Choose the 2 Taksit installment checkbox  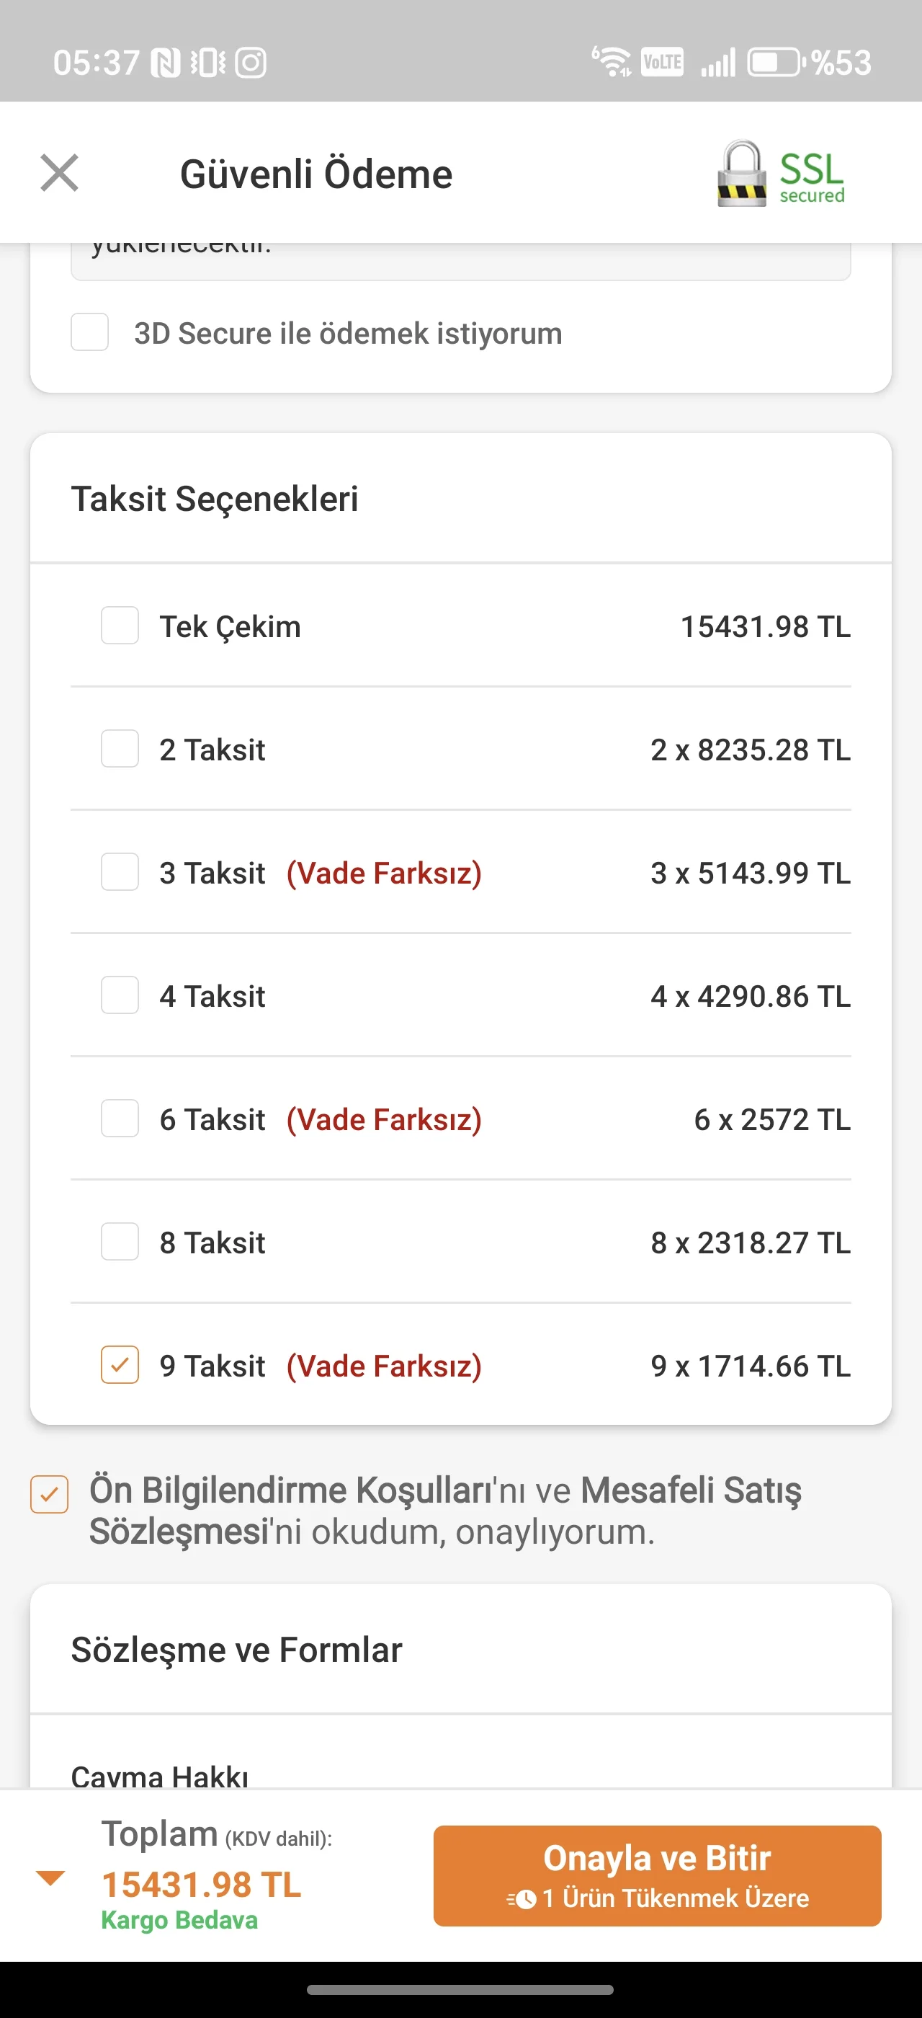tap(120, 749)
